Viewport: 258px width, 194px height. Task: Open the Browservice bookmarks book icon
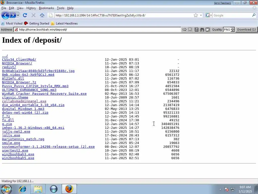click(197, 30)
